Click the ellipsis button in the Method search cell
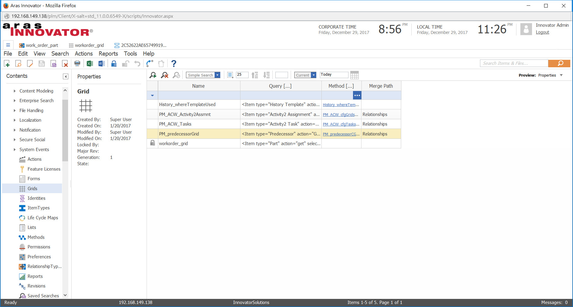Image resolution: width=573 pixels, height=307 pixels. click(357, 95)
